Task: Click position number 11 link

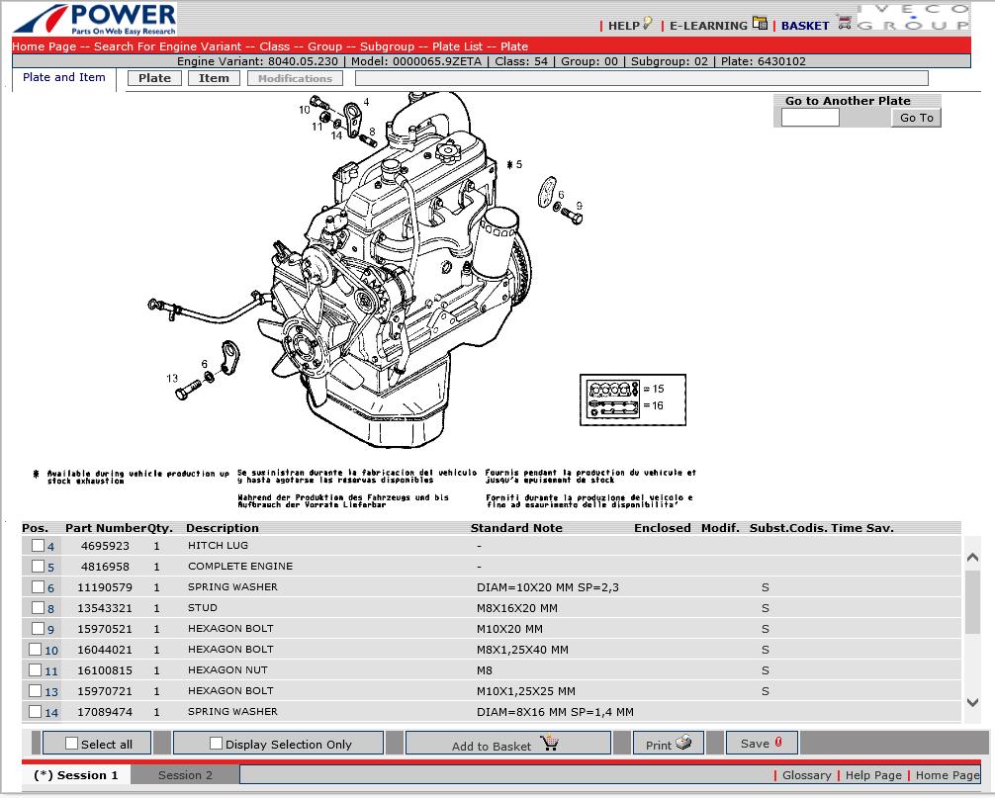Action: pos(51,671)
